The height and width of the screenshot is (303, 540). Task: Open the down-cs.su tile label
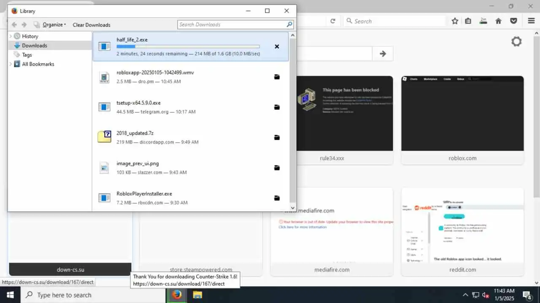coord(70,269)
